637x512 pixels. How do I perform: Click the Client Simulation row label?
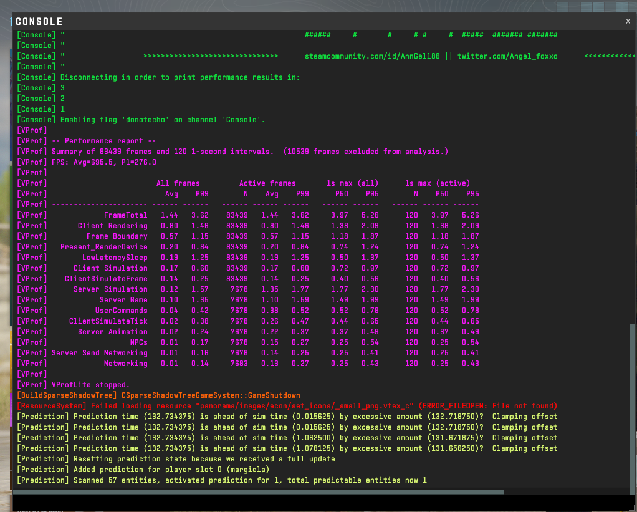pos(110,268)
